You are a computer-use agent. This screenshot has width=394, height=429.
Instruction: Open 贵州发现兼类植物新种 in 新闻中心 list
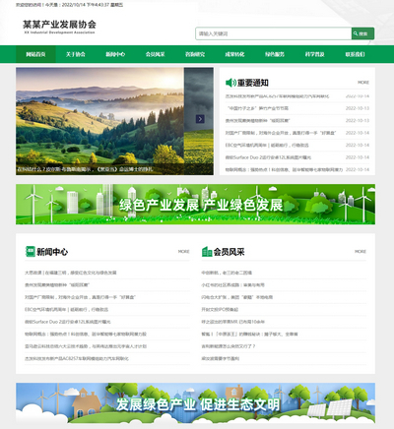tap(57, 285)
